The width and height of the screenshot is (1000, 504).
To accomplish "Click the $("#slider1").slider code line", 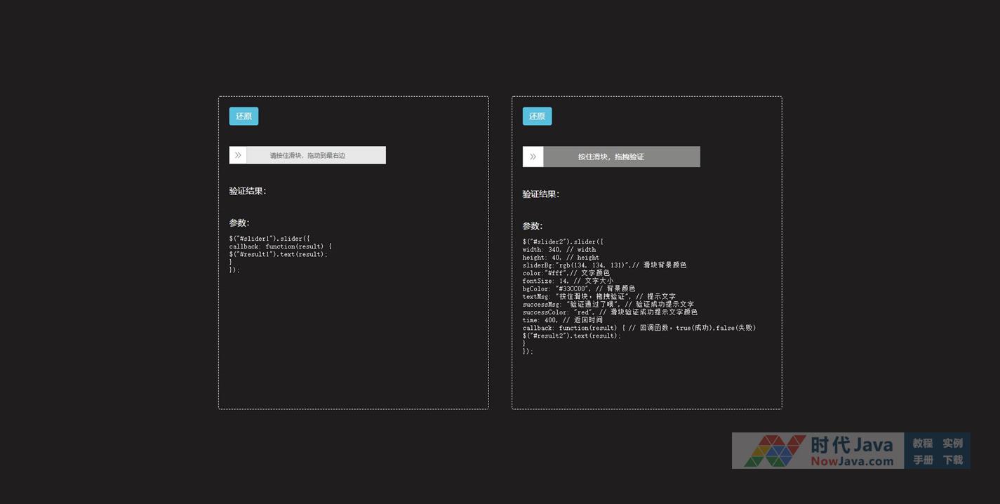I will click(x=269, y=239).
